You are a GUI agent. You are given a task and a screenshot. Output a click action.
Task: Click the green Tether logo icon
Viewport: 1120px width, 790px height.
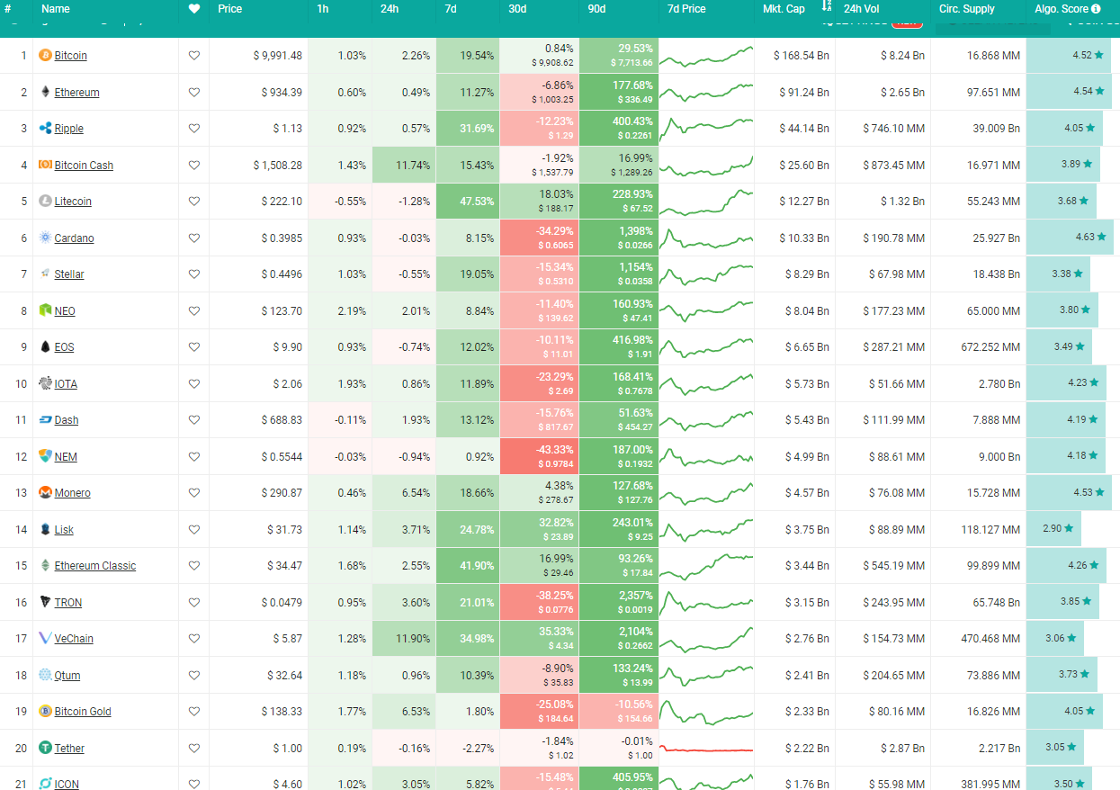point(45,748)
